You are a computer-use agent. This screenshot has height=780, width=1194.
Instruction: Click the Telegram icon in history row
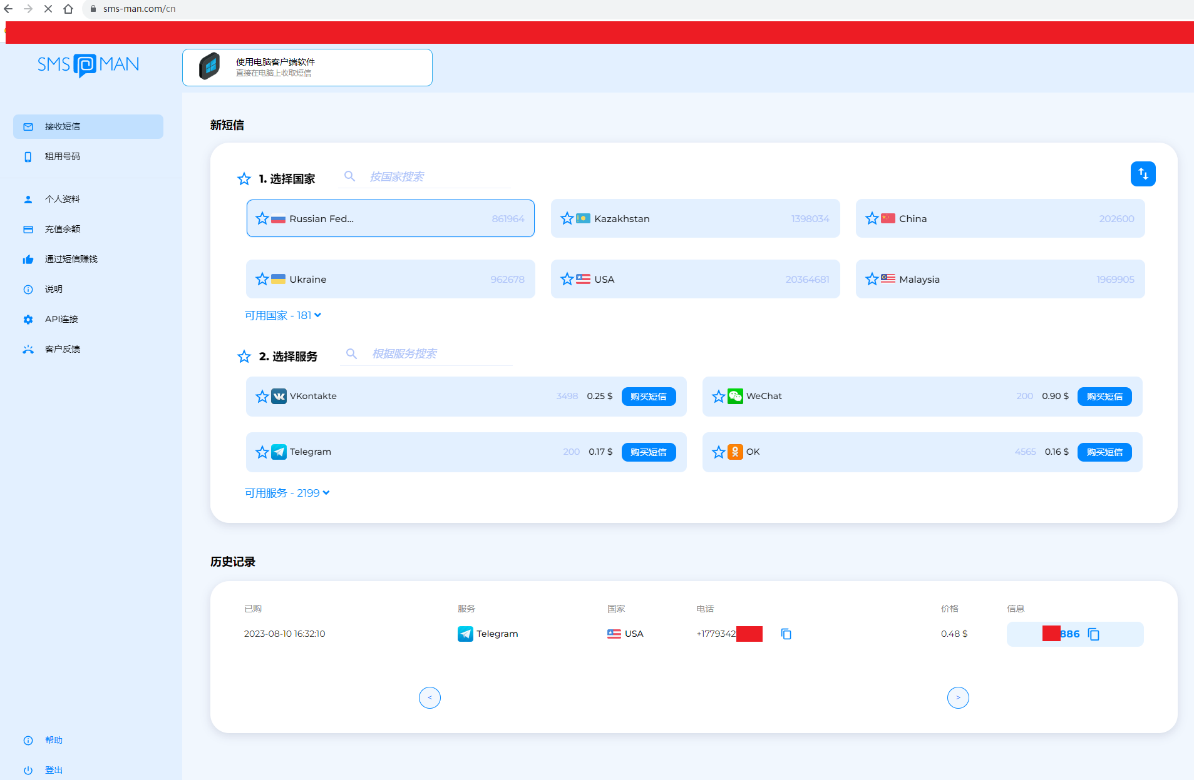tap(465, 634)
